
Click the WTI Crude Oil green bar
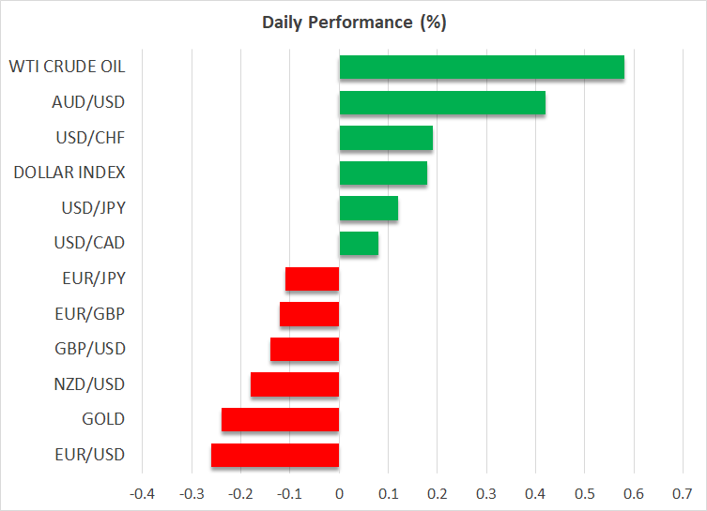[x=481, y=68]
